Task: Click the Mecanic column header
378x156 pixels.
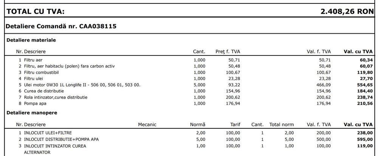Action: pos(147,124)
